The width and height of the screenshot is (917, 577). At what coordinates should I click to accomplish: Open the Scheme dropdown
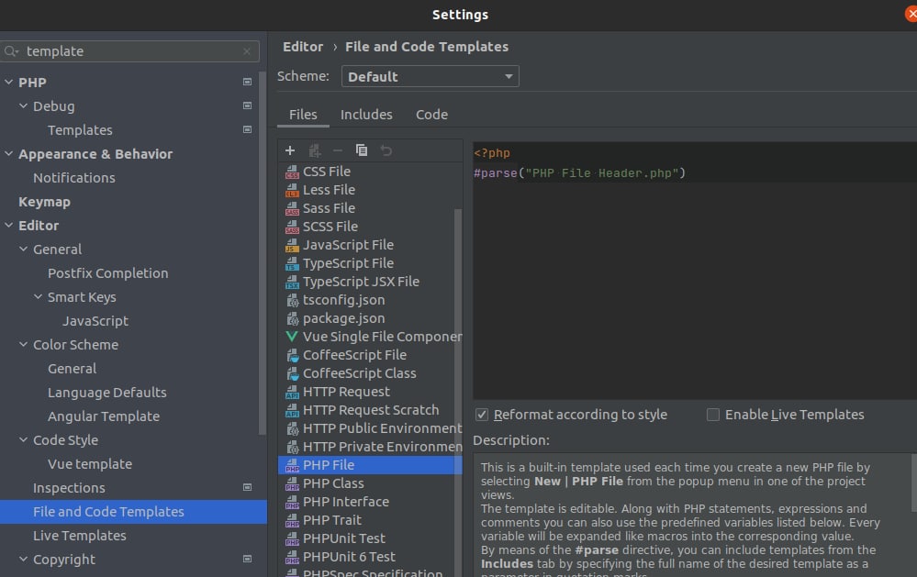click(430, 77)
